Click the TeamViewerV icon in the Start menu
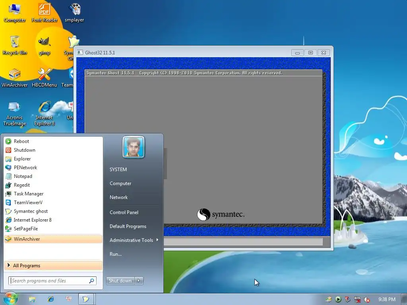 8,203
